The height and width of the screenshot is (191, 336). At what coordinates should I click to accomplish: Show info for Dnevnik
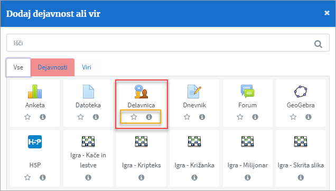coord(202,117)
